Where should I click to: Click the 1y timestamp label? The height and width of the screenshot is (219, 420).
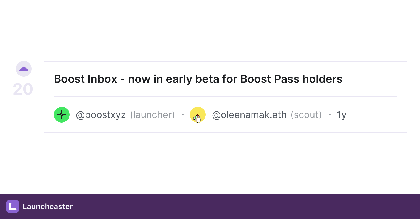click(x=342, y=114)
